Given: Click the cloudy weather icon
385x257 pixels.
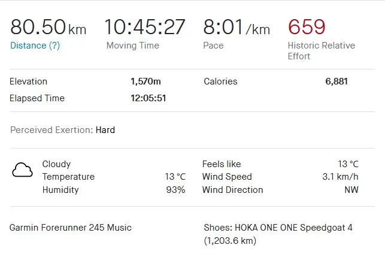Looking at the screenshot, I should point(22,170).
